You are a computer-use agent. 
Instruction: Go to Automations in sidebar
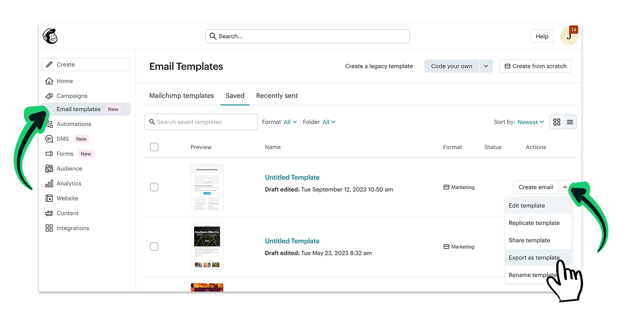click(74, 124)
